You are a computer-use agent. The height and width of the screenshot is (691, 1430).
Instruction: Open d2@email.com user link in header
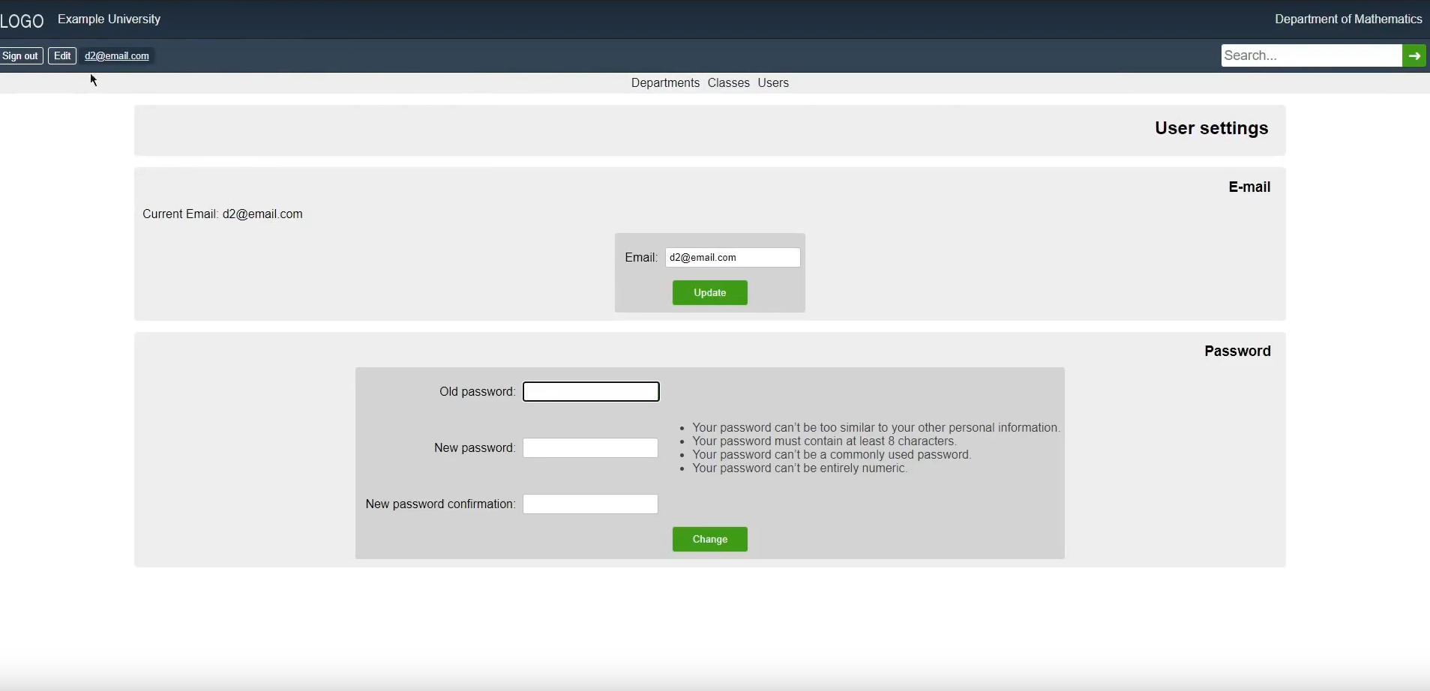tap(117, 56)
